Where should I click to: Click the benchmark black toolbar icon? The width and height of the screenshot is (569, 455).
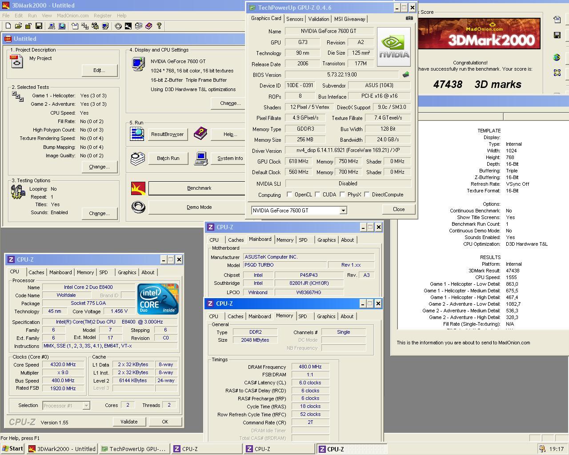tap(128, 26)
